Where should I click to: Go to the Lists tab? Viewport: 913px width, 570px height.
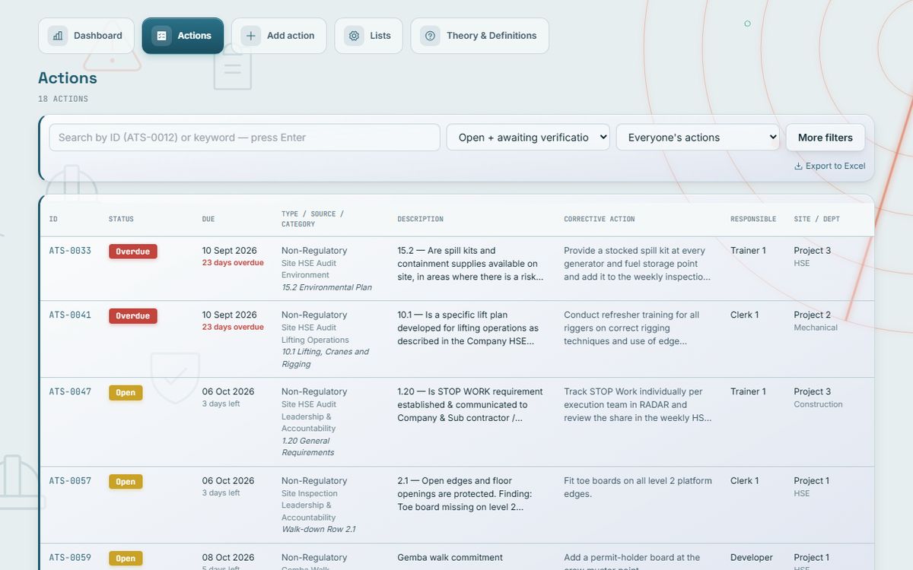[369, 36]
